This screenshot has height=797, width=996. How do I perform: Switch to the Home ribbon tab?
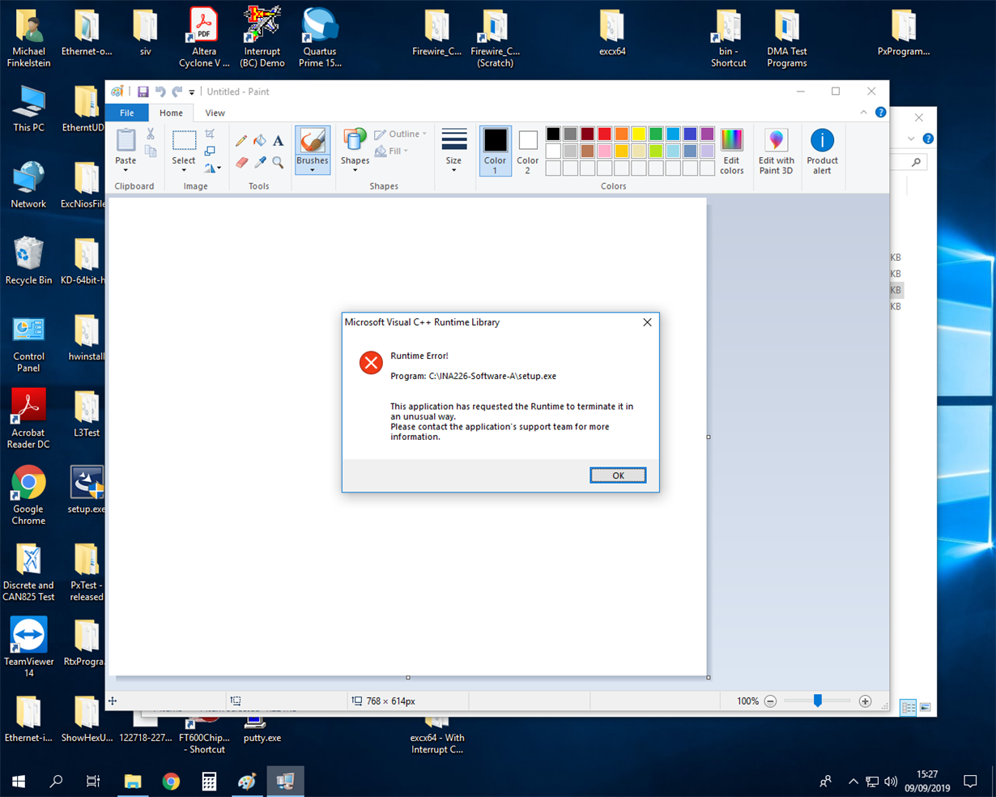[171, 113]
